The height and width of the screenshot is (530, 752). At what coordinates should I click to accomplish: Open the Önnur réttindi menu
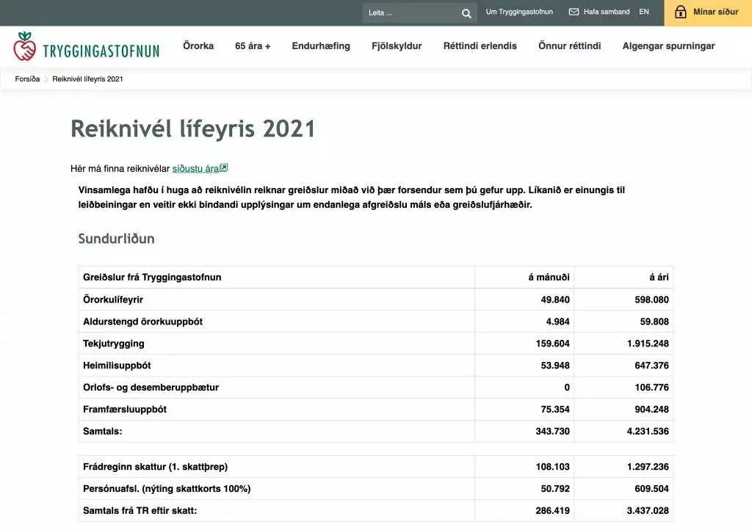[x=569, y=46]
